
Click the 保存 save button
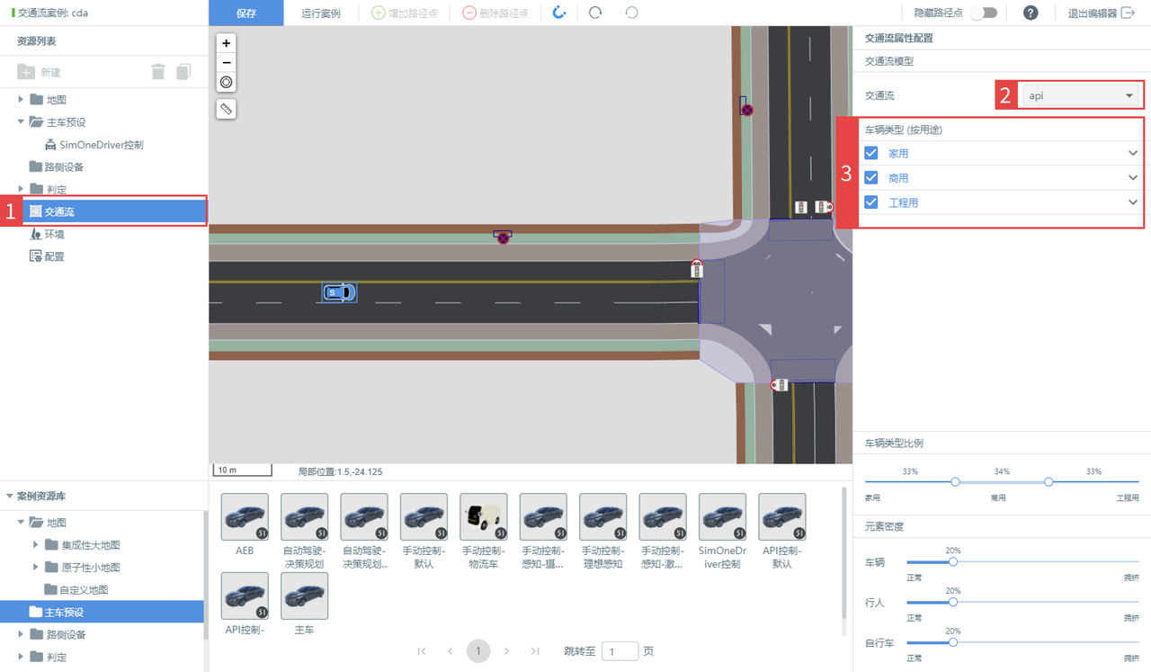click(x=245, y=13)
